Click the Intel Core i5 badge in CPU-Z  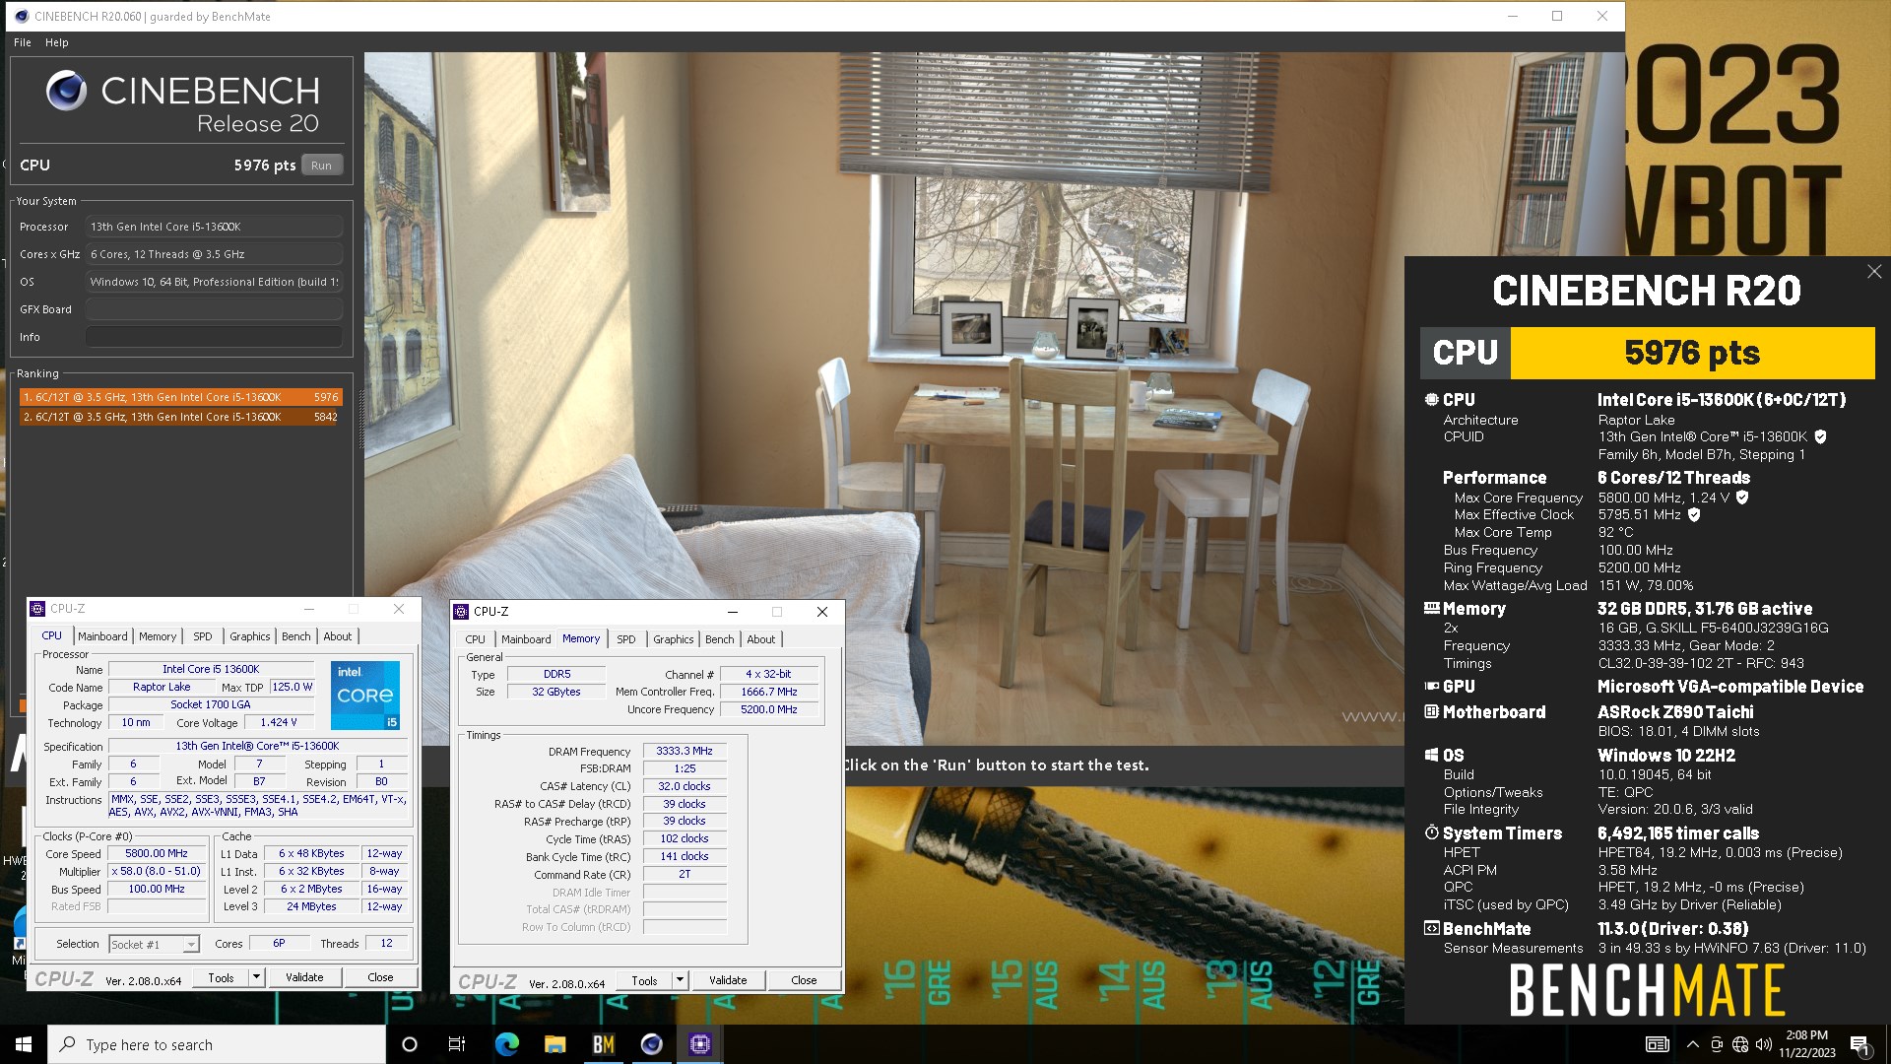(x=365, y=696)
